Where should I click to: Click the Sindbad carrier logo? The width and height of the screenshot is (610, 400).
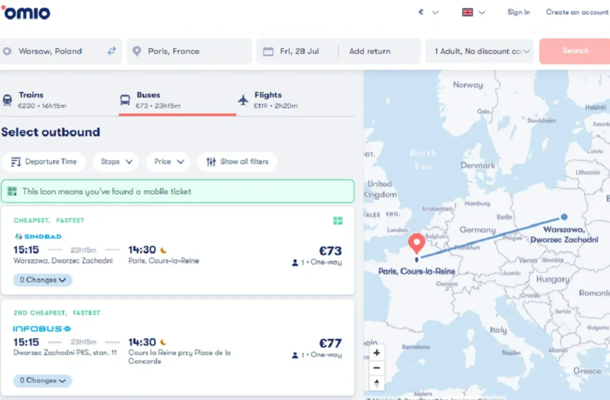38,236
